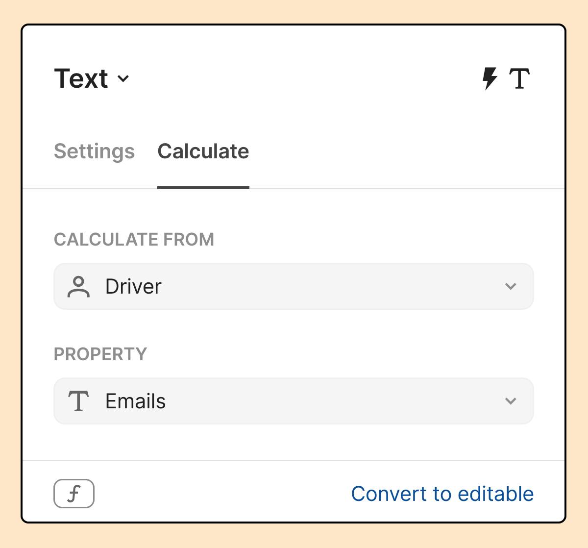Open the Driver dropdown arrow
Screen dimensions: 588x548
pyautogui.click(x=510, y=286)
